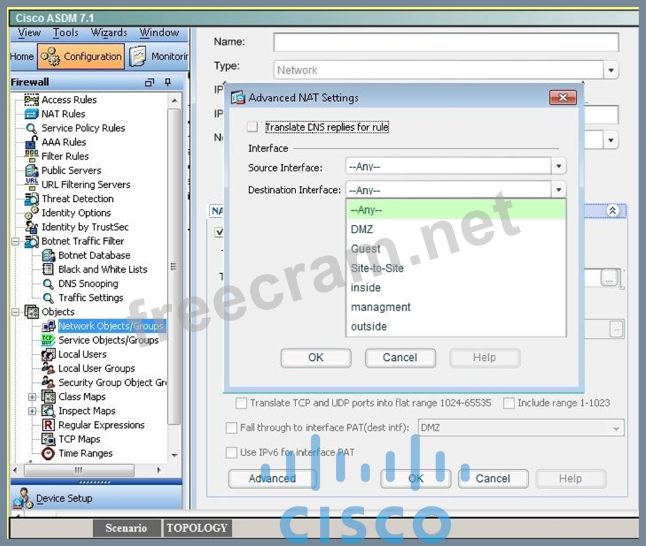Enable Use IPv6 for interface PAT
This screenshot has height=546, width=646.
click(232, 453)
